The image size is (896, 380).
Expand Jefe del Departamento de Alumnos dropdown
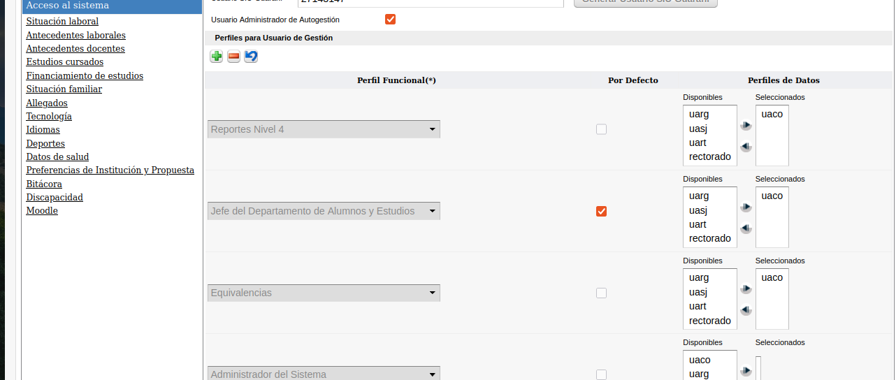click(324, 211)
